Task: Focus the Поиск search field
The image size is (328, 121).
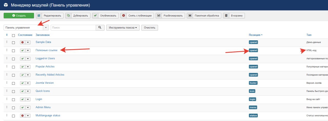Action: [x=73, y=28]
